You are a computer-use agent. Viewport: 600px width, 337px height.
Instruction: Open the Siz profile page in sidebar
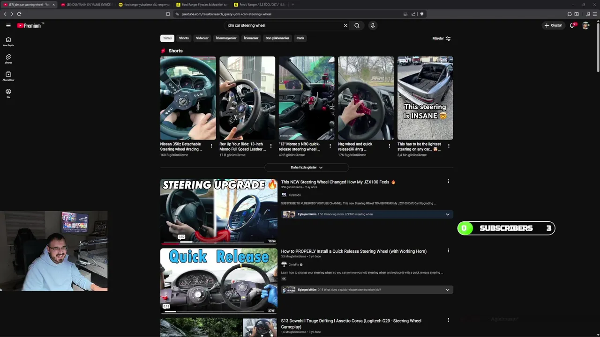pyautogui.click(x=8, y=94)
